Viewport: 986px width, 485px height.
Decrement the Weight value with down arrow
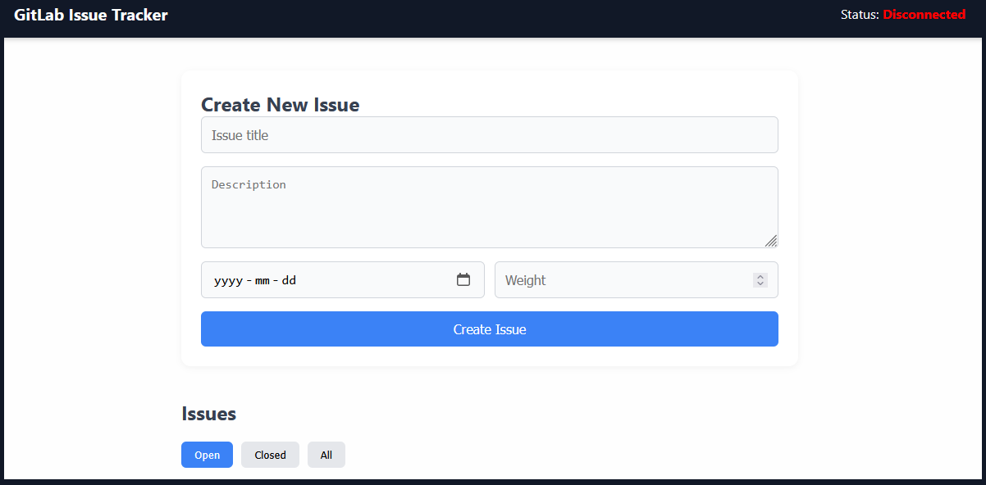[760, 284]
